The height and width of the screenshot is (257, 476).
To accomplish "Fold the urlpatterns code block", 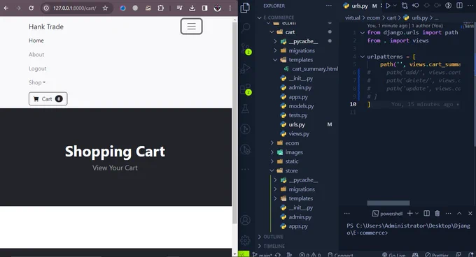I will pyautogui.click(x=362, y=57).
